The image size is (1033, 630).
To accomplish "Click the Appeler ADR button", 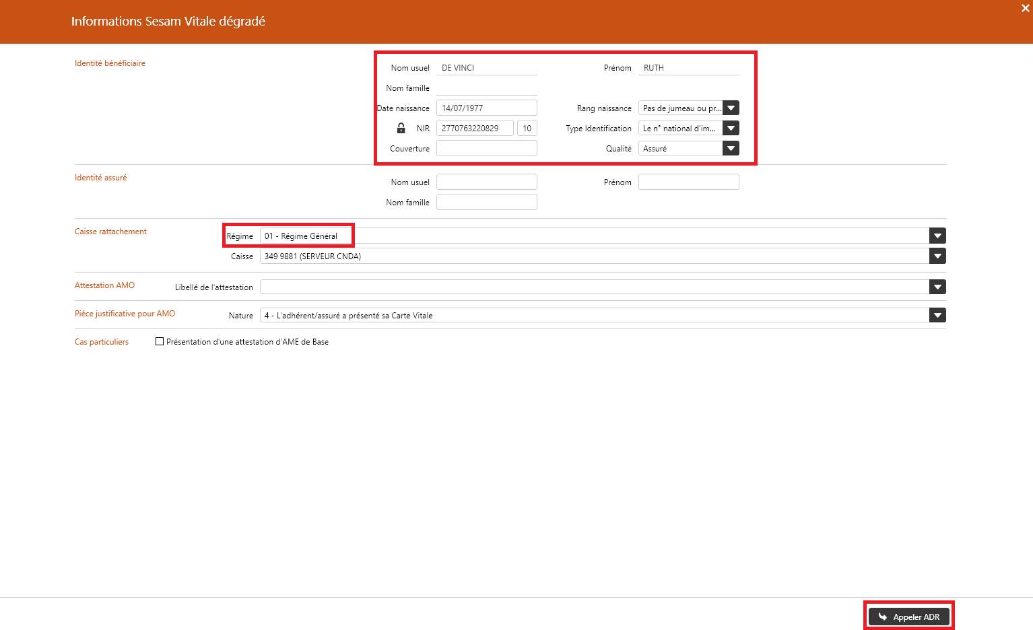I will (x=908, y=617).
